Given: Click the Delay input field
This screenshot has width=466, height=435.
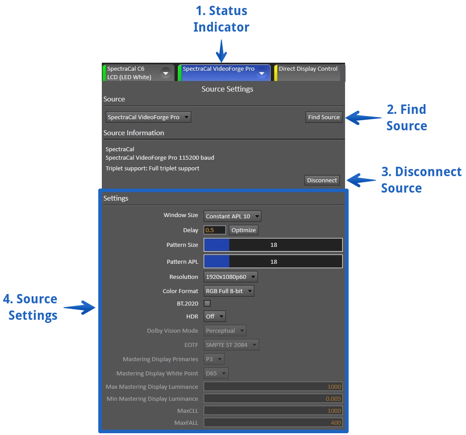Looking at the screenshot, I should [x=214, y=230].
